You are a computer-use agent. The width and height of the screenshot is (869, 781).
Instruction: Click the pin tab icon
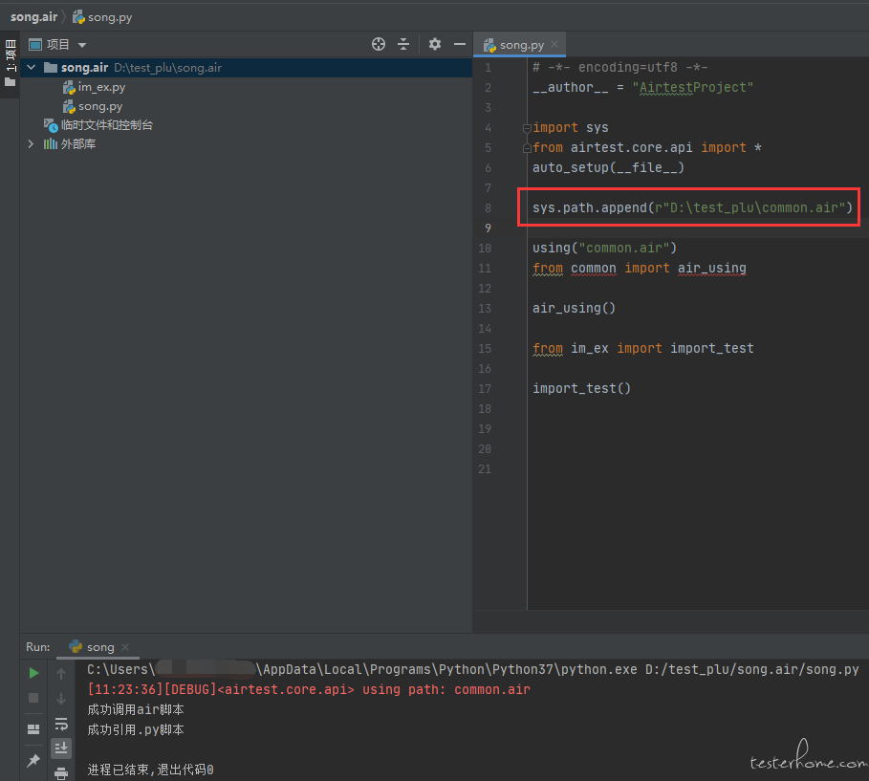click(x=33, y=761)
